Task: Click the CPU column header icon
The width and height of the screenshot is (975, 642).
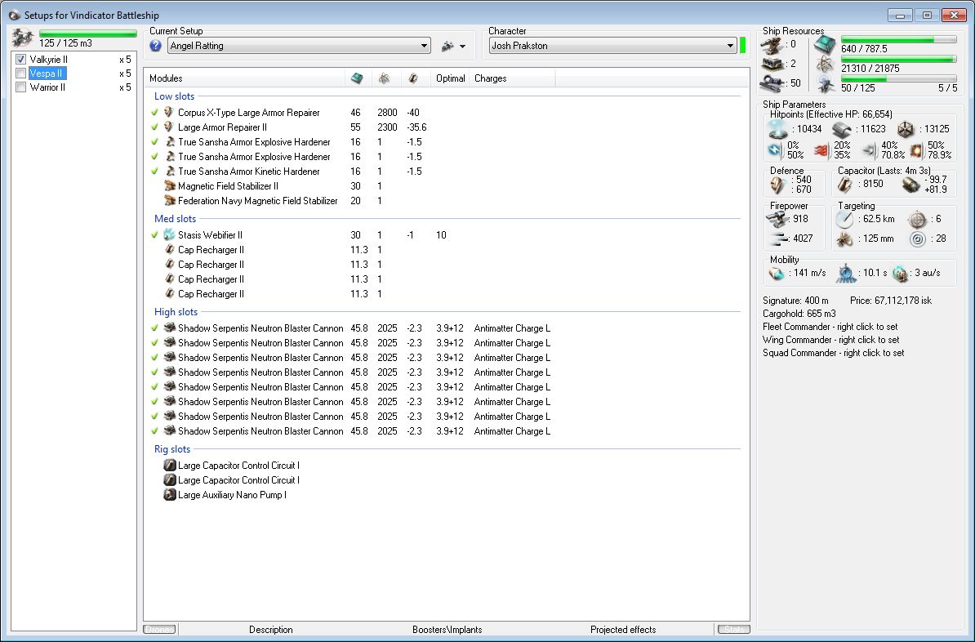Action: [357, 78]
